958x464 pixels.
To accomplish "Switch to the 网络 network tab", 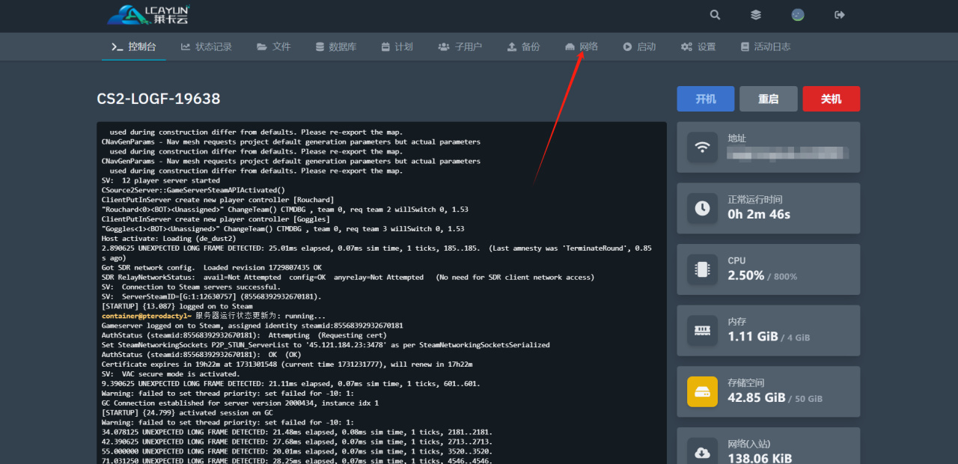I will point(582,46).
